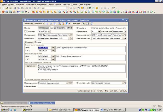Expand the Вид платежа dropdown
163x112 pixels.
125,31
